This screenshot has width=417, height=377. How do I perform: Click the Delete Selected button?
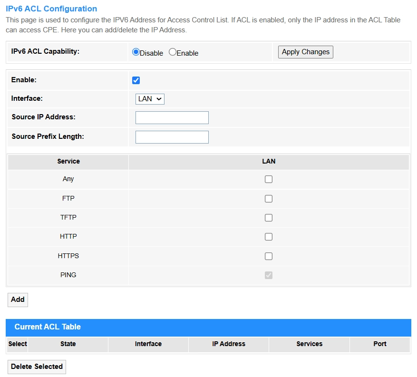[37, 367]
